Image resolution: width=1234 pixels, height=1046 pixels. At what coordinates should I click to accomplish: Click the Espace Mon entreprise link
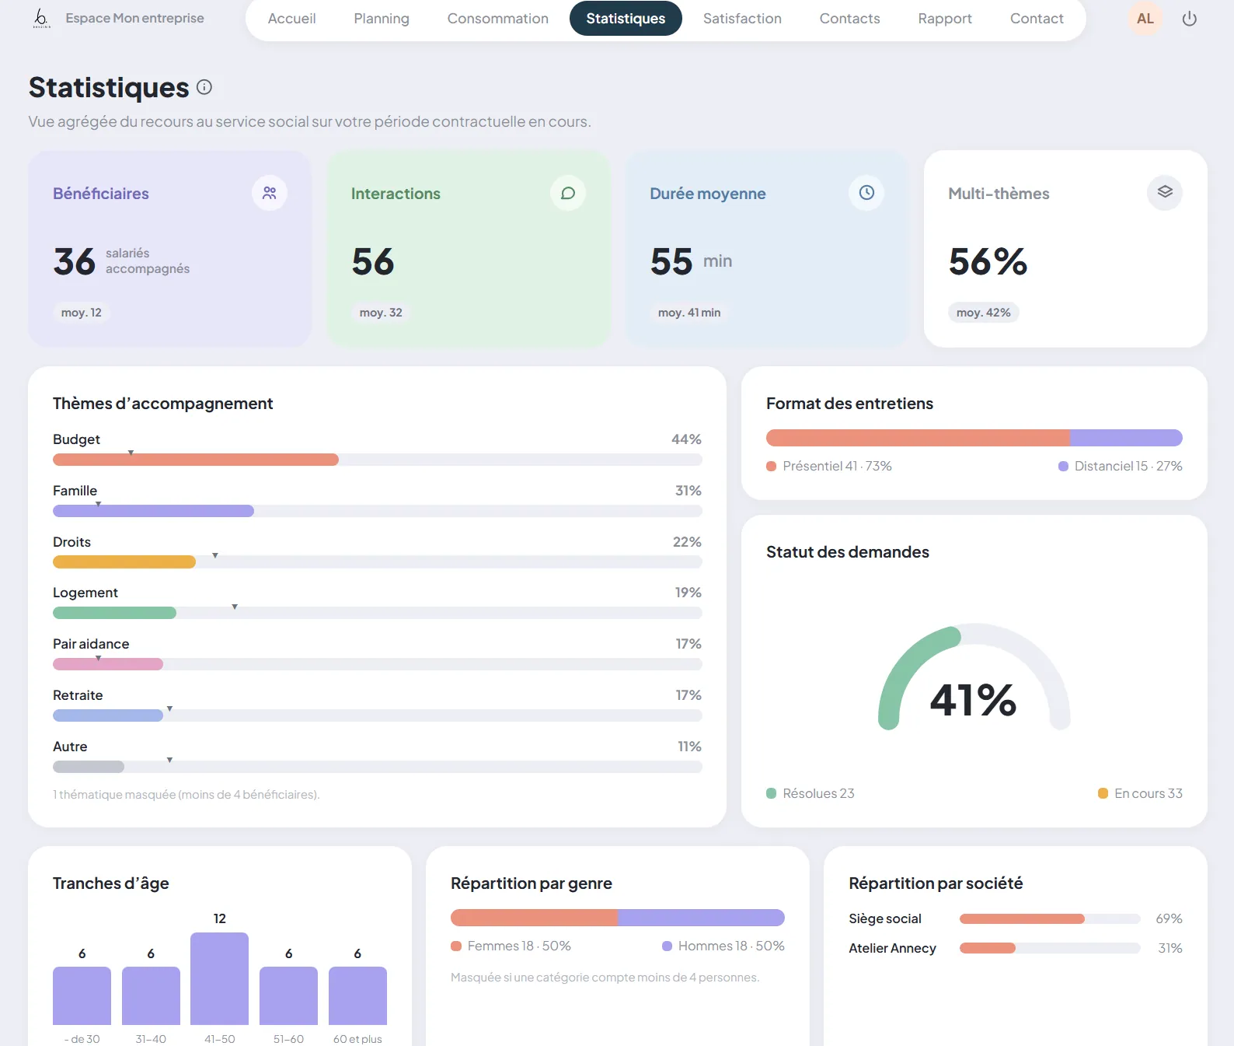(135, 19)
